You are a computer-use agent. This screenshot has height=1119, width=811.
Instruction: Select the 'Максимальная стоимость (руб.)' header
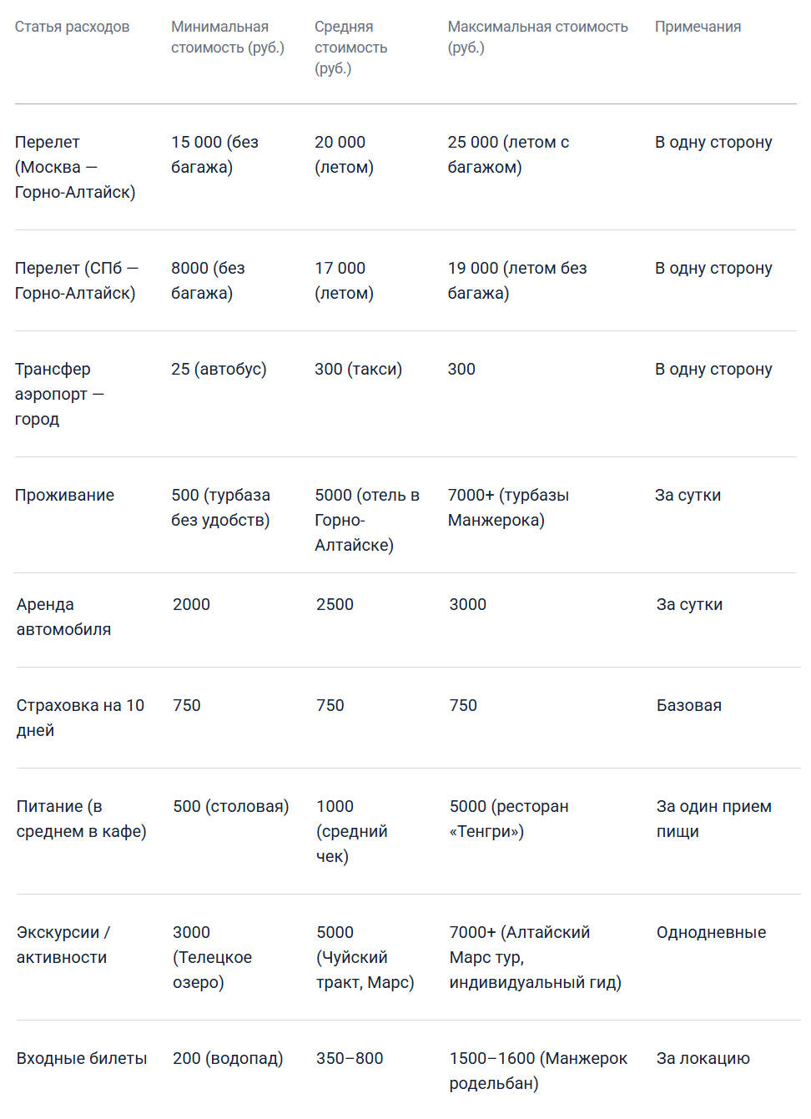[537, 38]
